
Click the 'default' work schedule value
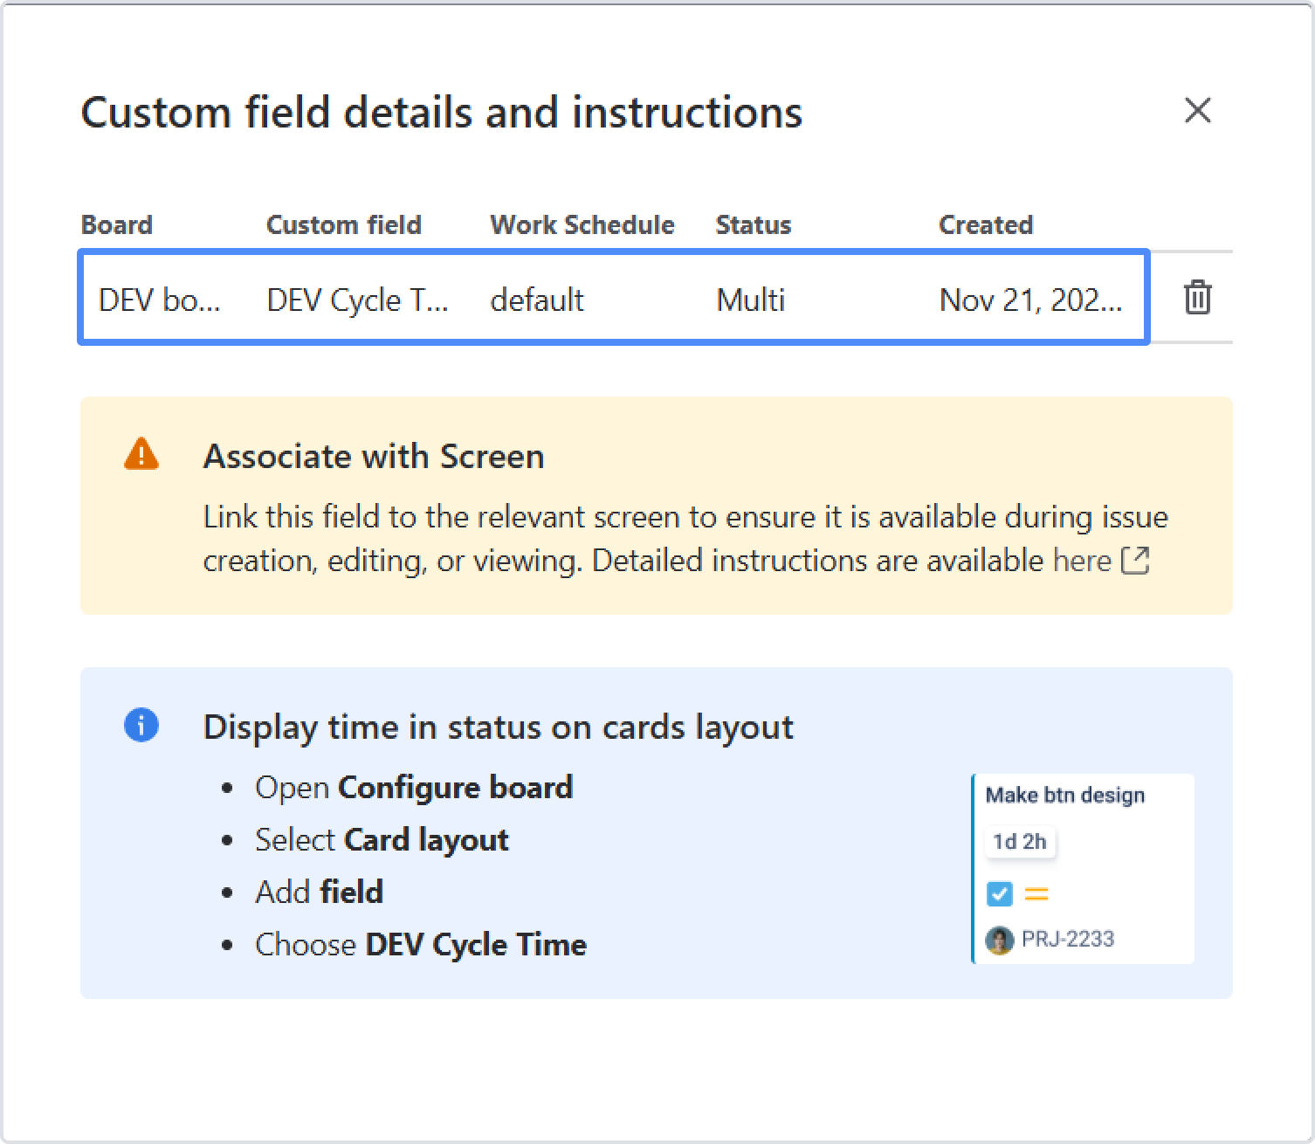(x=537, y=300)
